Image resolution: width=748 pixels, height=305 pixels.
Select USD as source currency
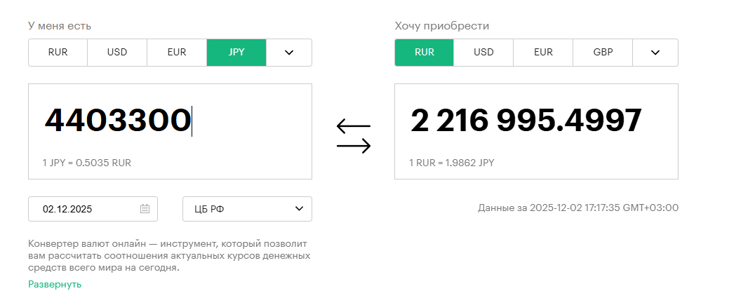[x=117, y=53]
